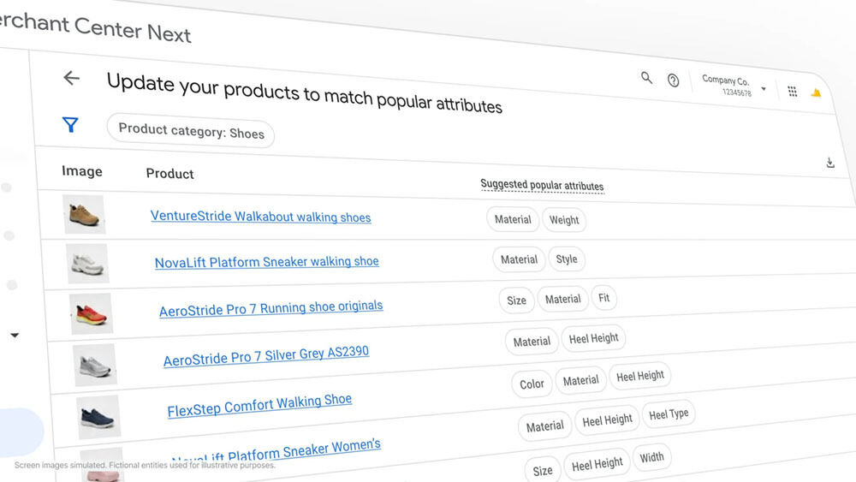
Task: Click the Fit attribute chip
Action: point(603,298)
